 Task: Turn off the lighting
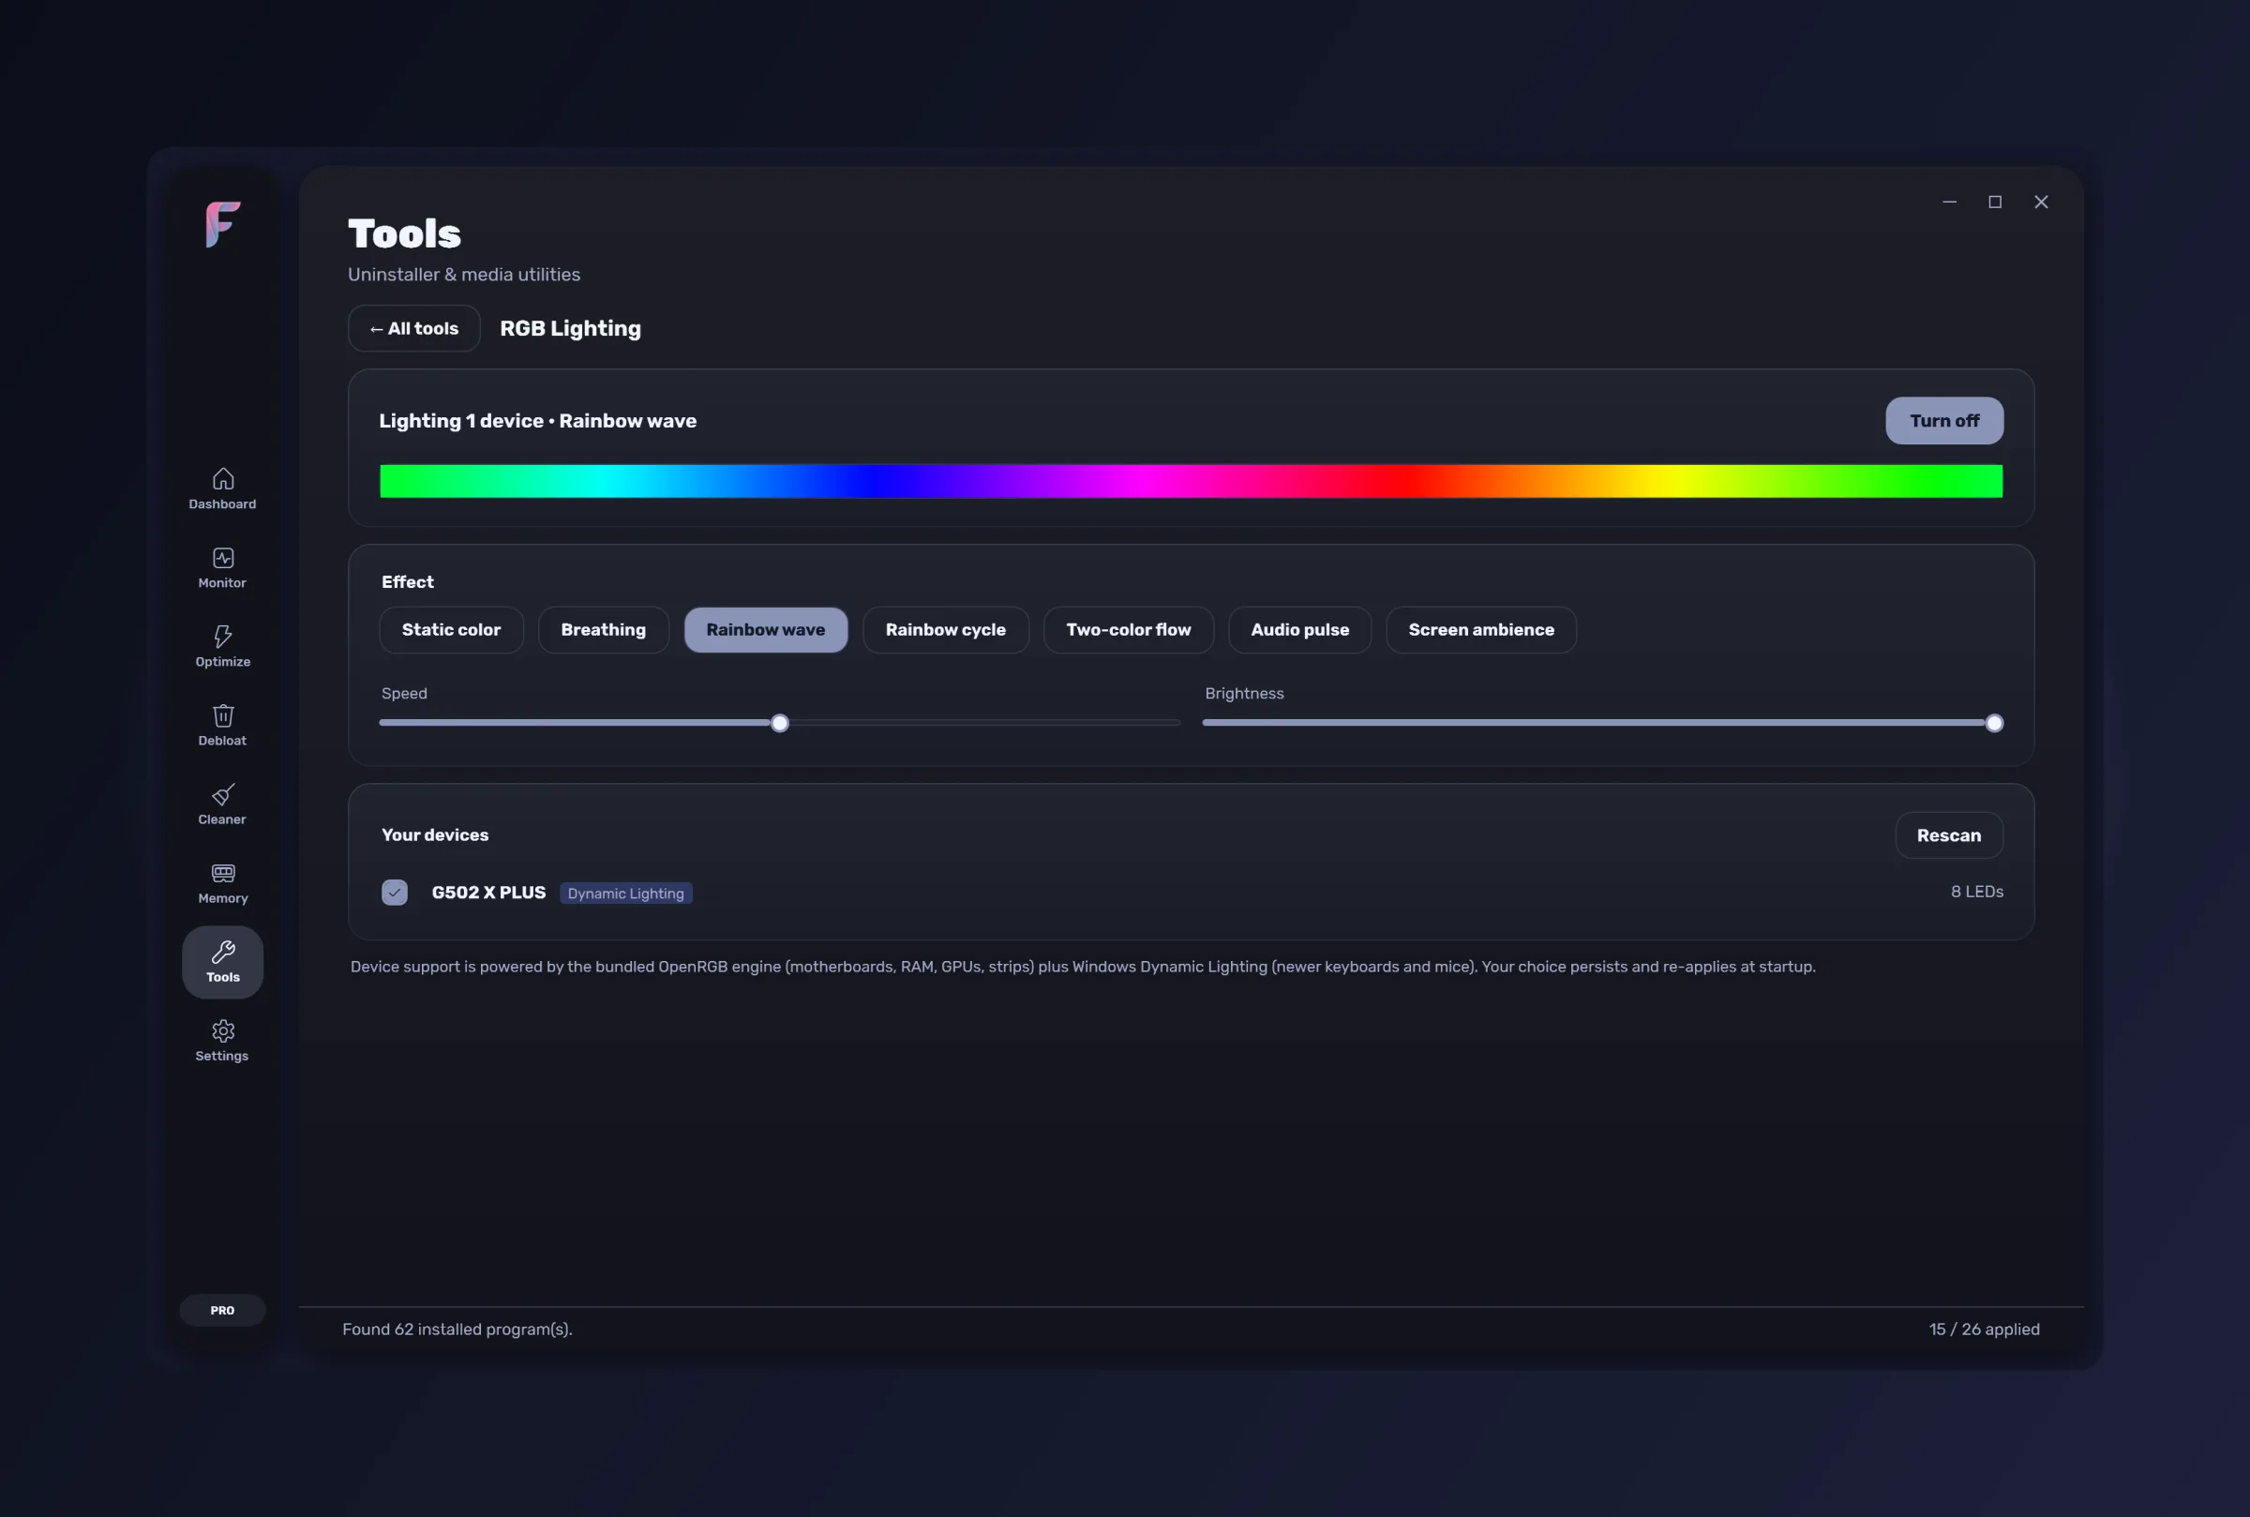pyautogui.click(x=1944, y=421)
